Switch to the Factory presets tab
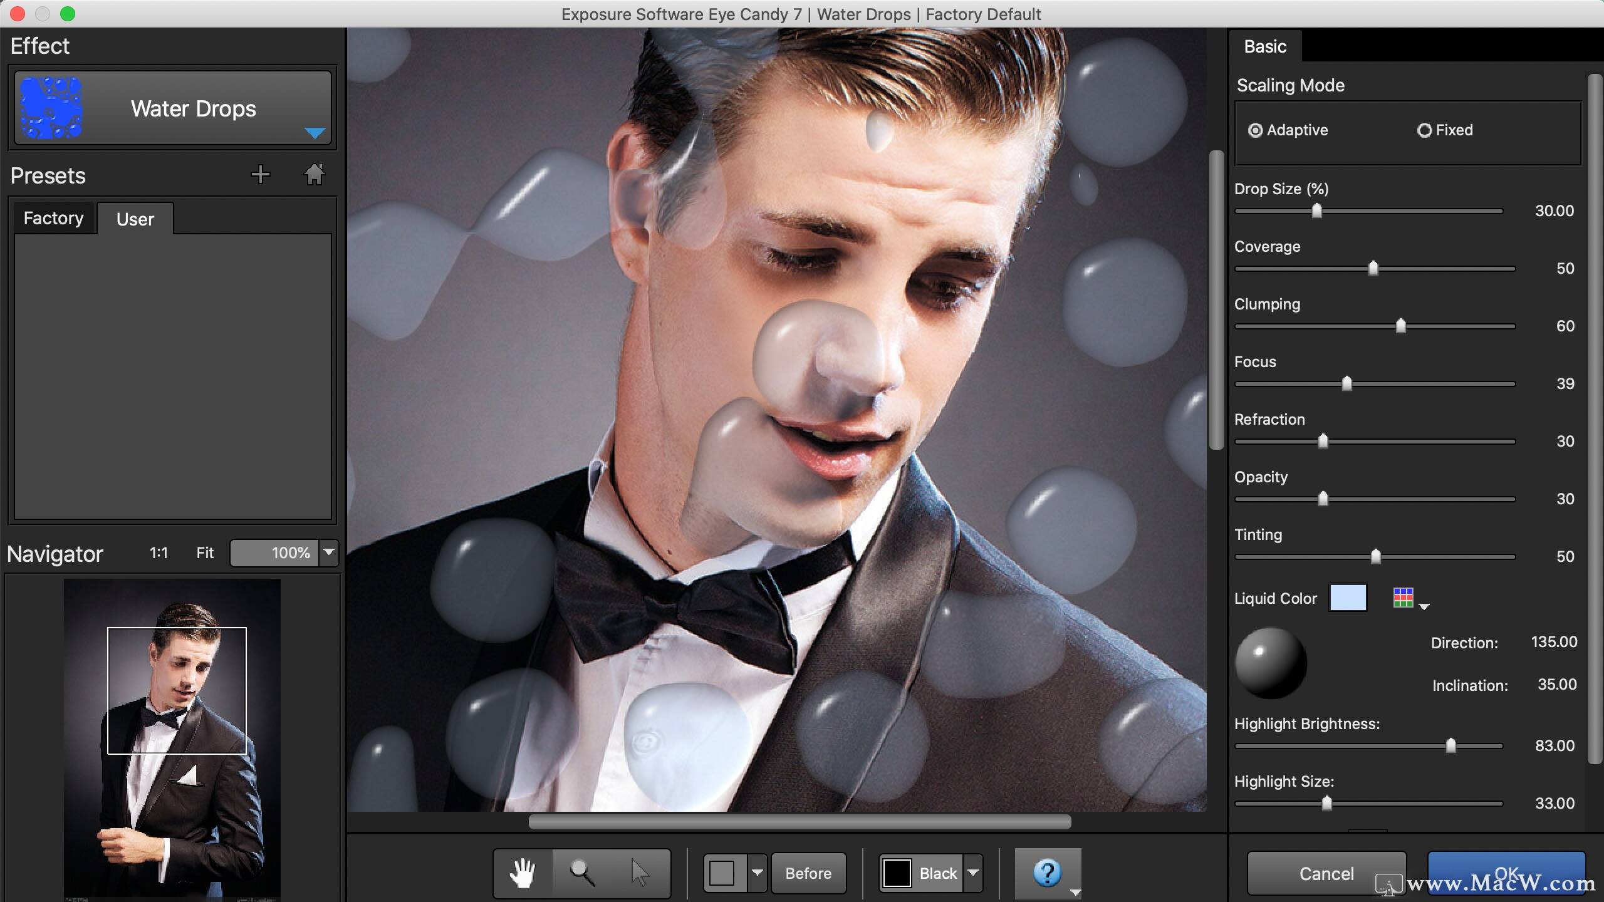The image size is (1604, 902). coord(54,218)
